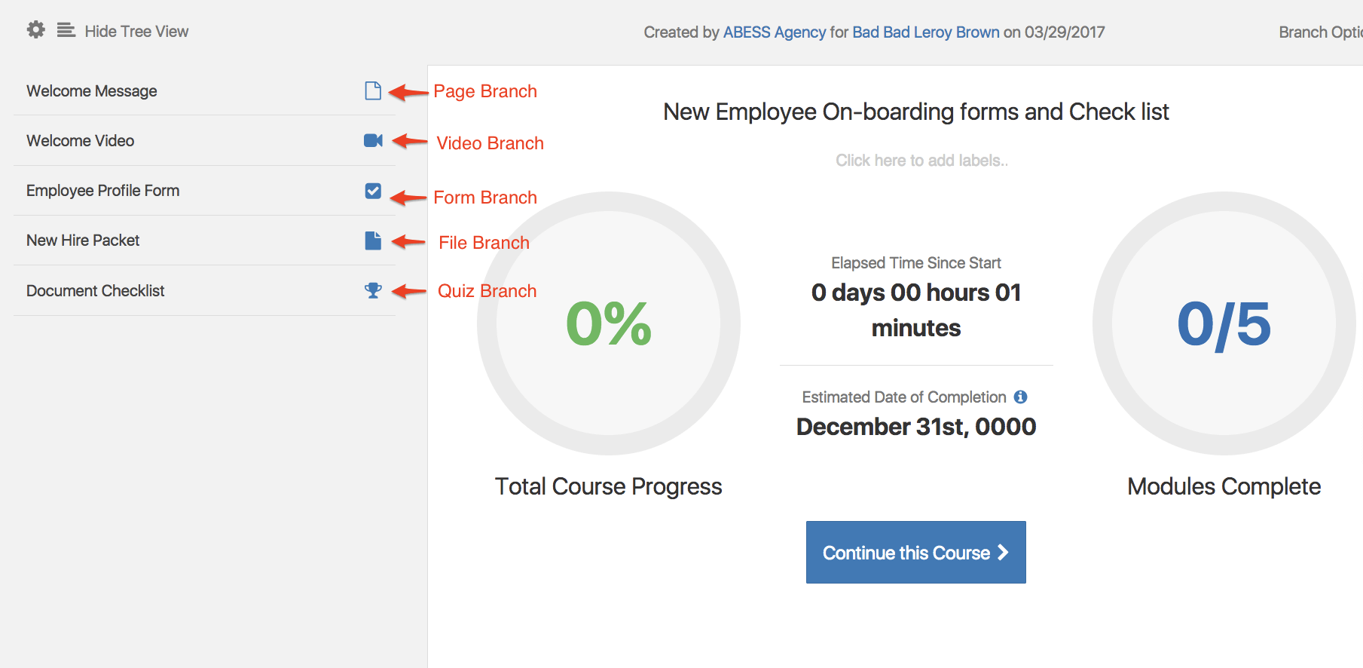The height and width of the screenshot is (668, 1363).
Task: Select the Welcome Video tree item
Action: click(81, 140)
